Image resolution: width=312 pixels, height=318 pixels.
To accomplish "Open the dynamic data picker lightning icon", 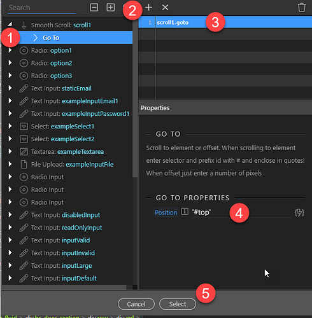I will point(299,212).
